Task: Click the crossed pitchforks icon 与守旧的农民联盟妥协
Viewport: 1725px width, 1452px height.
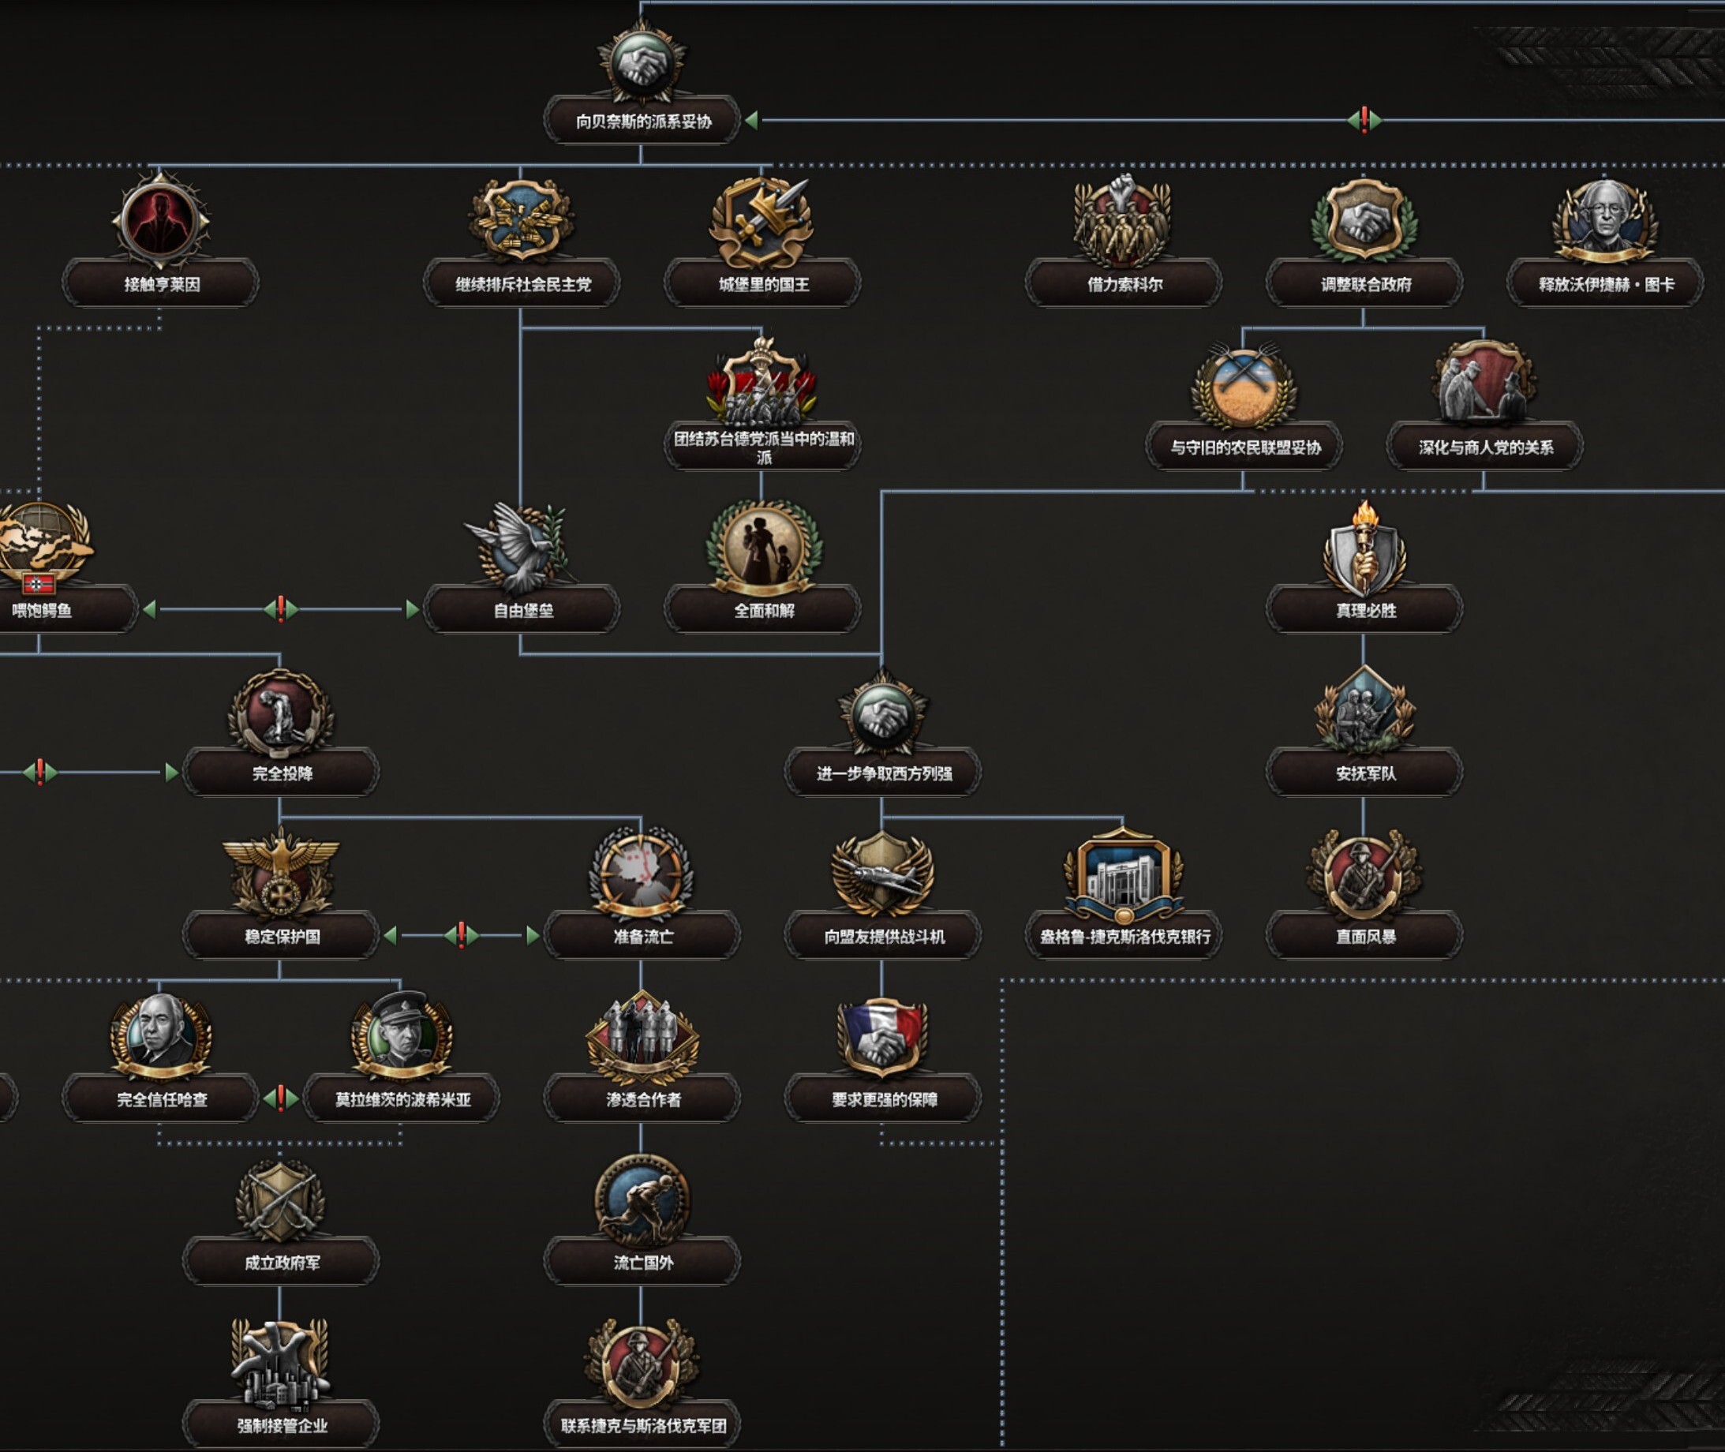Action: coord(1244,385)
